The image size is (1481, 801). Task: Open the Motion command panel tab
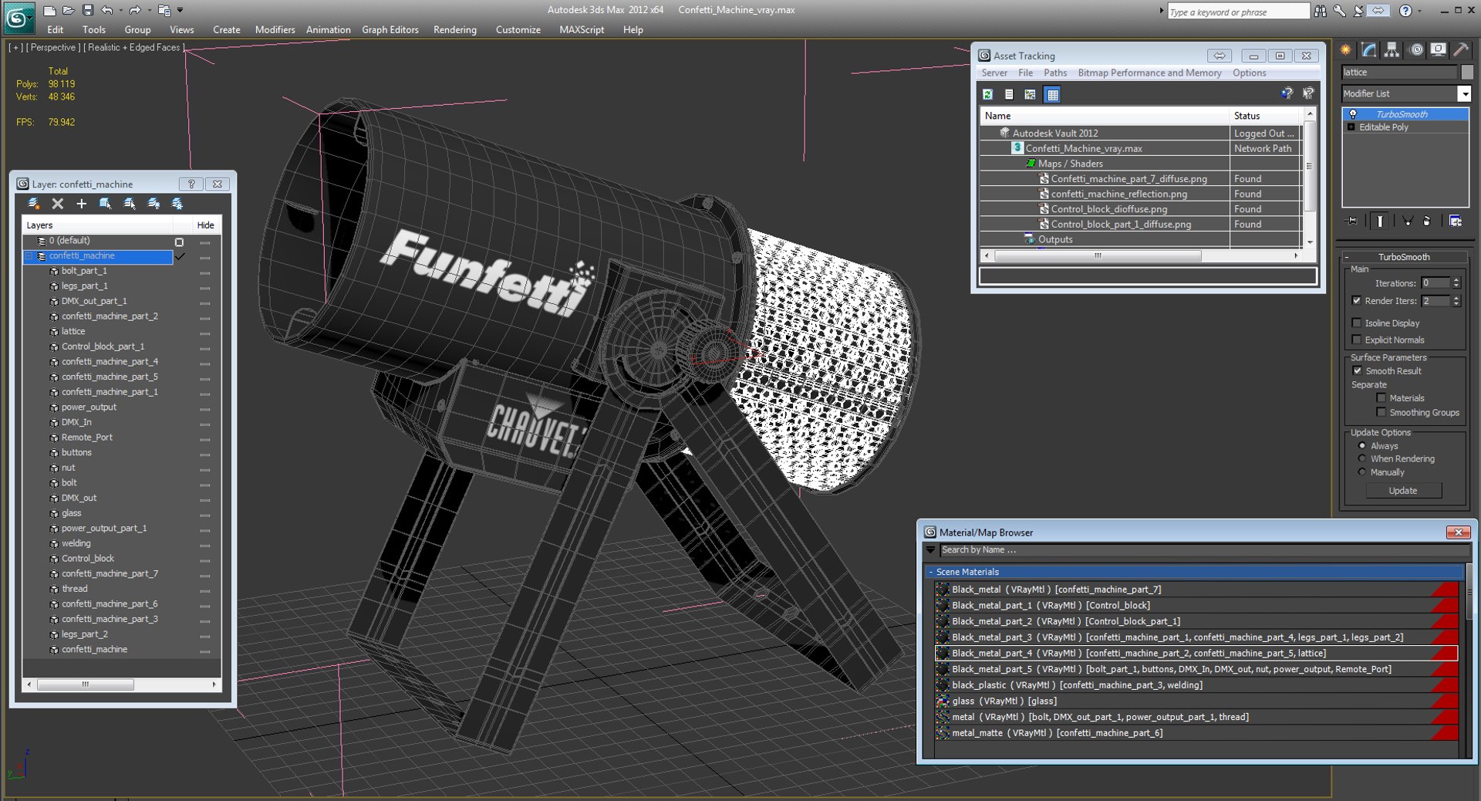pos(1415,50)
